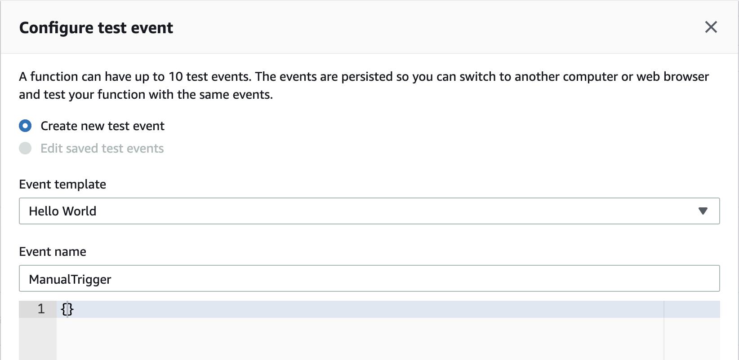The height and width of the screenshot is (360, 739).
Task: Choose the Edit saved test events option
Action: (25, 148)
